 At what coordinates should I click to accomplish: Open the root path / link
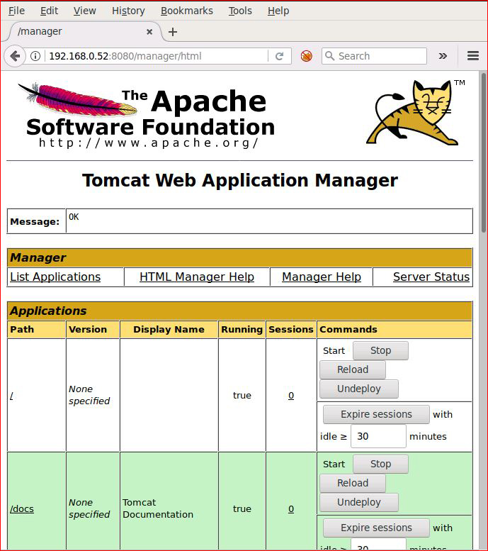11,396
